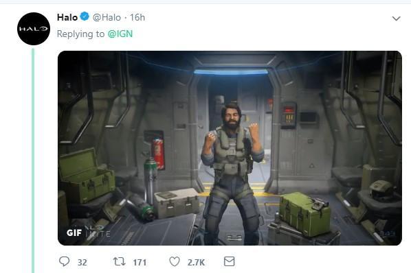
Task: Click the blue verified badge next to Halo
Action: point(85,16)
